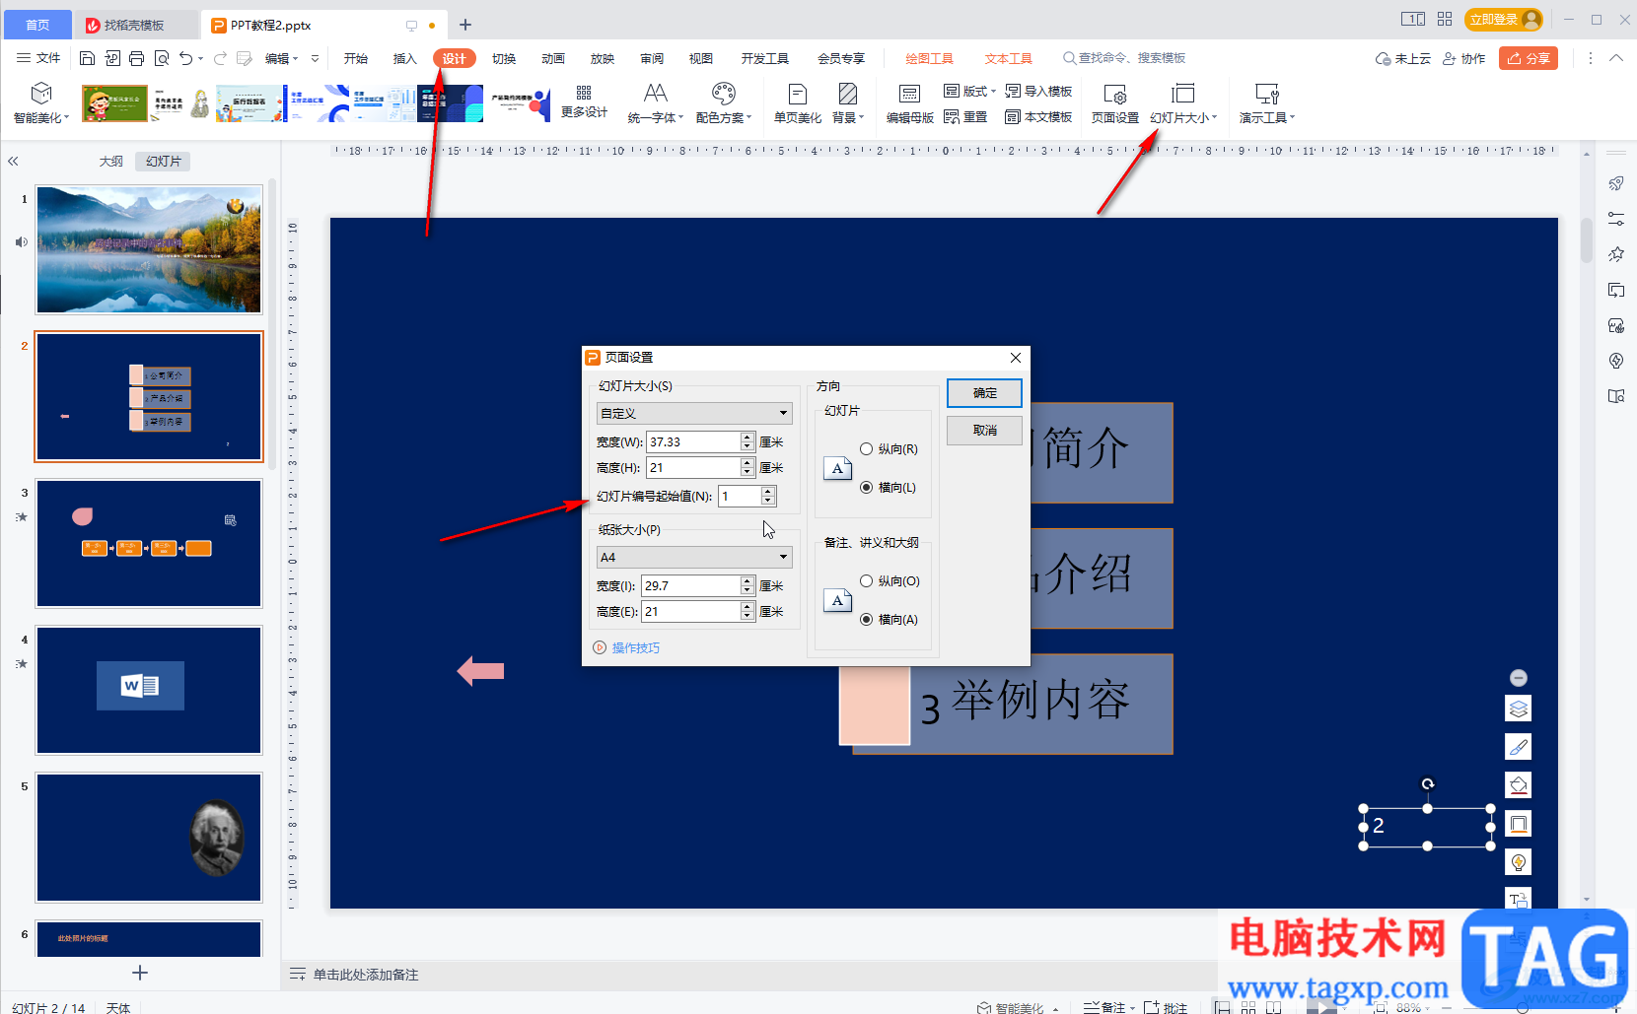
Task: Open the settings sliders icon in right sidebar
Action: [x=1616, y=219]
